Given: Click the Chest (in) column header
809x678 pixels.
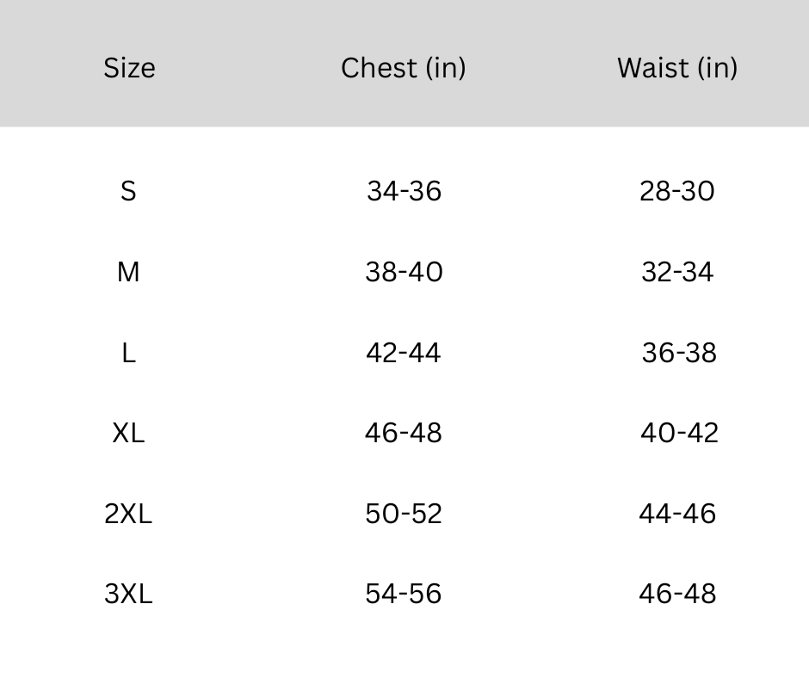Looking at the screenshot, I should tap(403, 68).
